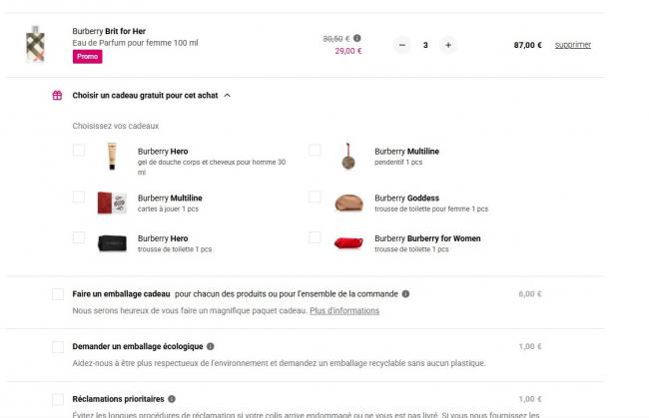Viewport: 649px width, 418px height.
Task: Check the Burberry Multiline playing cards gift
Action: (79, 197)
